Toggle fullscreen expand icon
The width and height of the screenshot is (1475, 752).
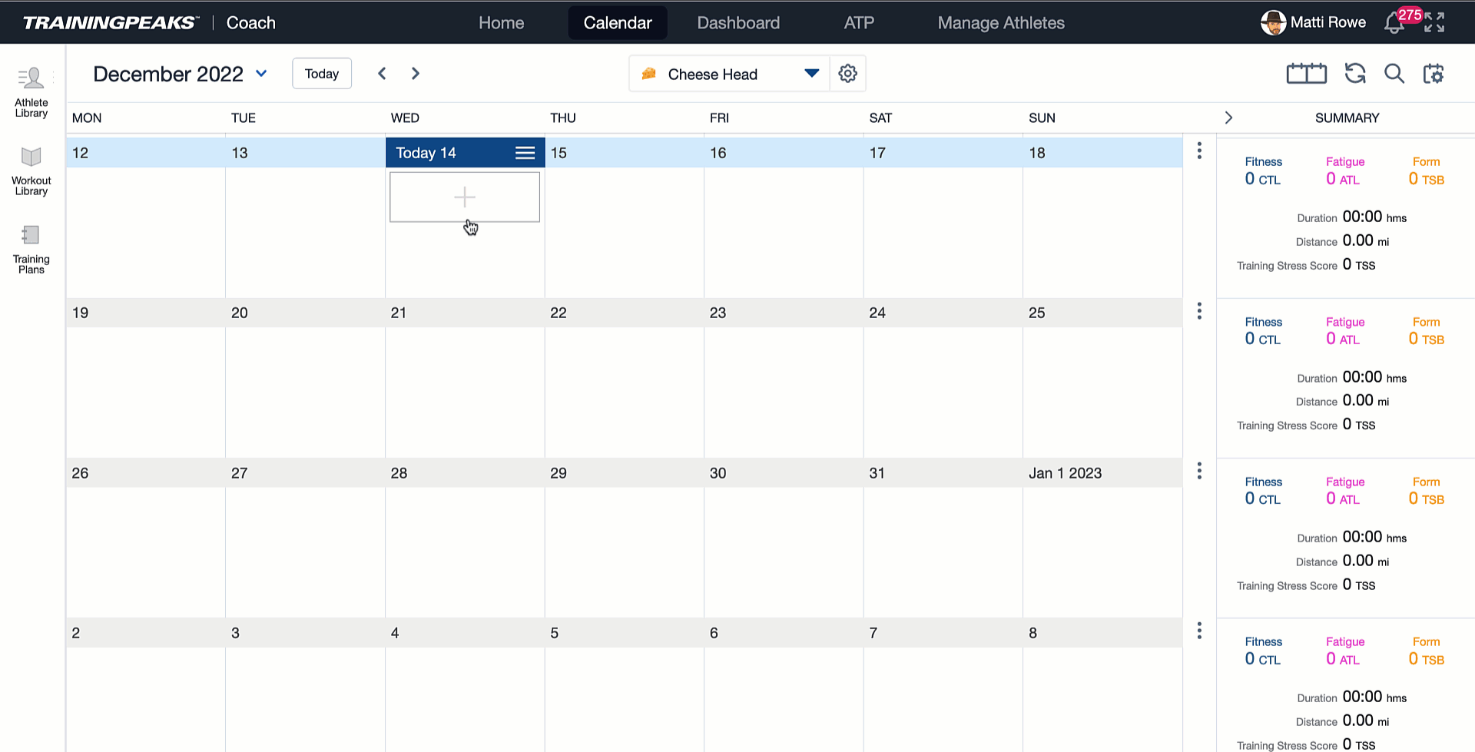point(1434,22)
